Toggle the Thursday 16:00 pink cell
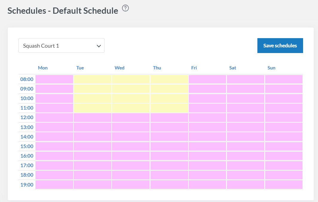 point(169,156)
